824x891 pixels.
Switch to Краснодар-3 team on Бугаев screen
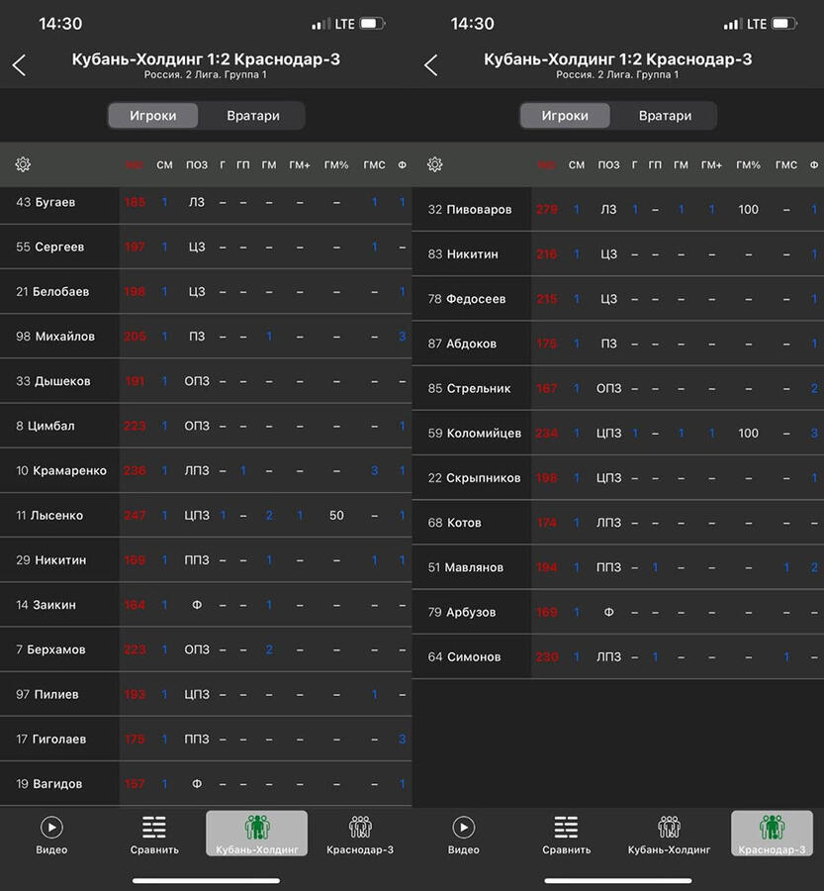click(x=360, y=835)
